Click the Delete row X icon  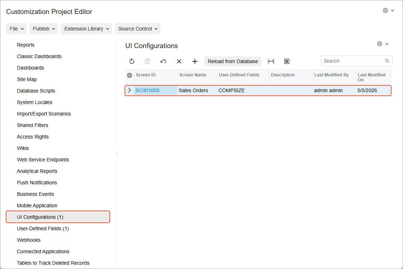179,61
